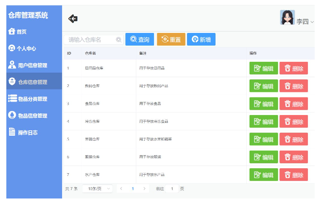Open the 李四 user dropdown arrow
This screenshot has height=203, width=326.
point(312,22)
